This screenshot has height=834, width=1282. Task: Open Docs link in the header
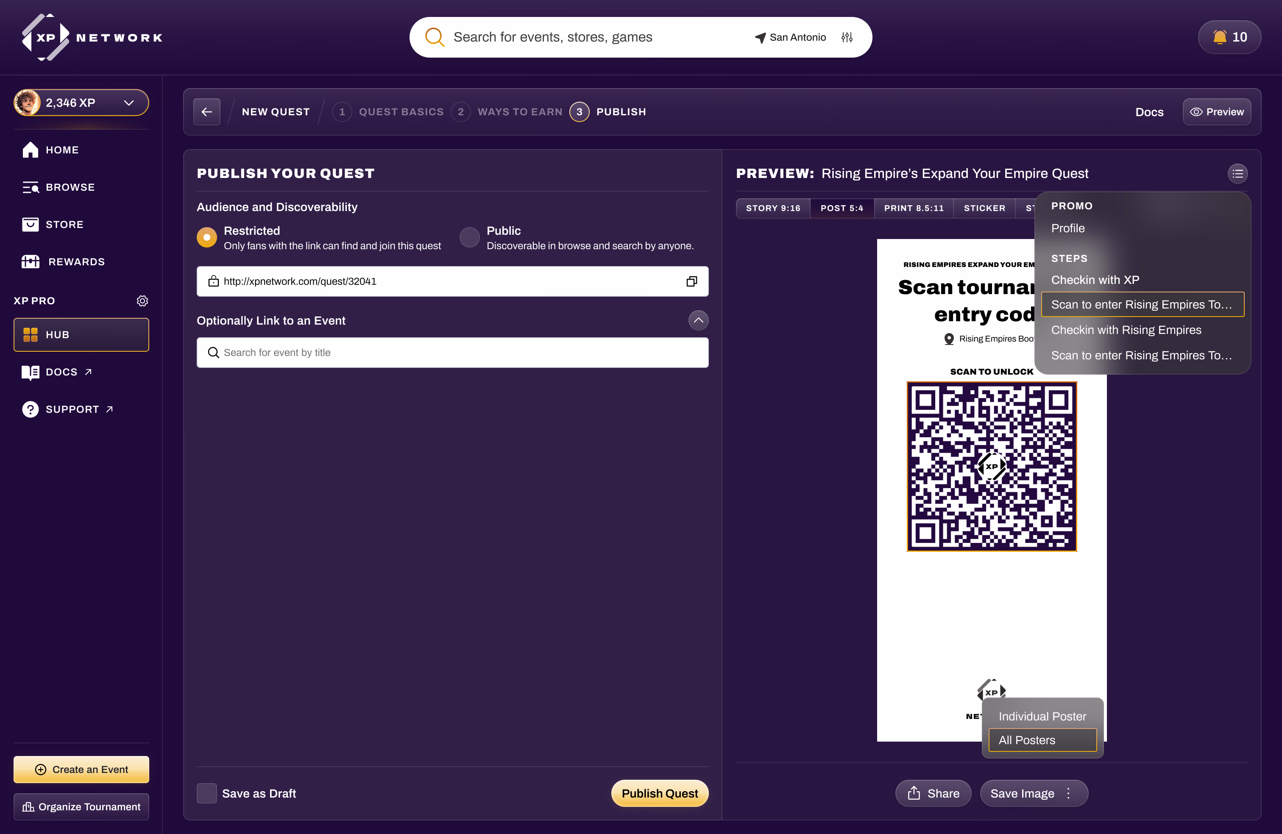(x=1149, y=112)
